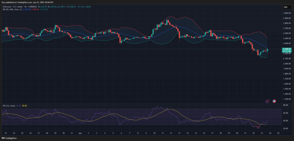Click the purple lightning event marker icon

pyautogui.click(x=267, y=101)
